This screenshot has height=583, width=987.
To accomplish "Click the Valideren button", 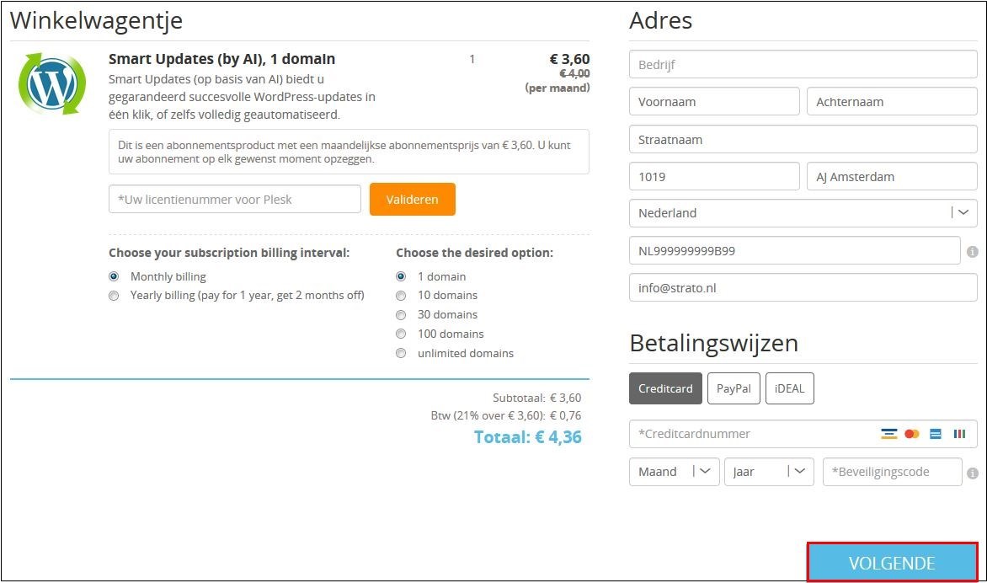I will 412,199.
